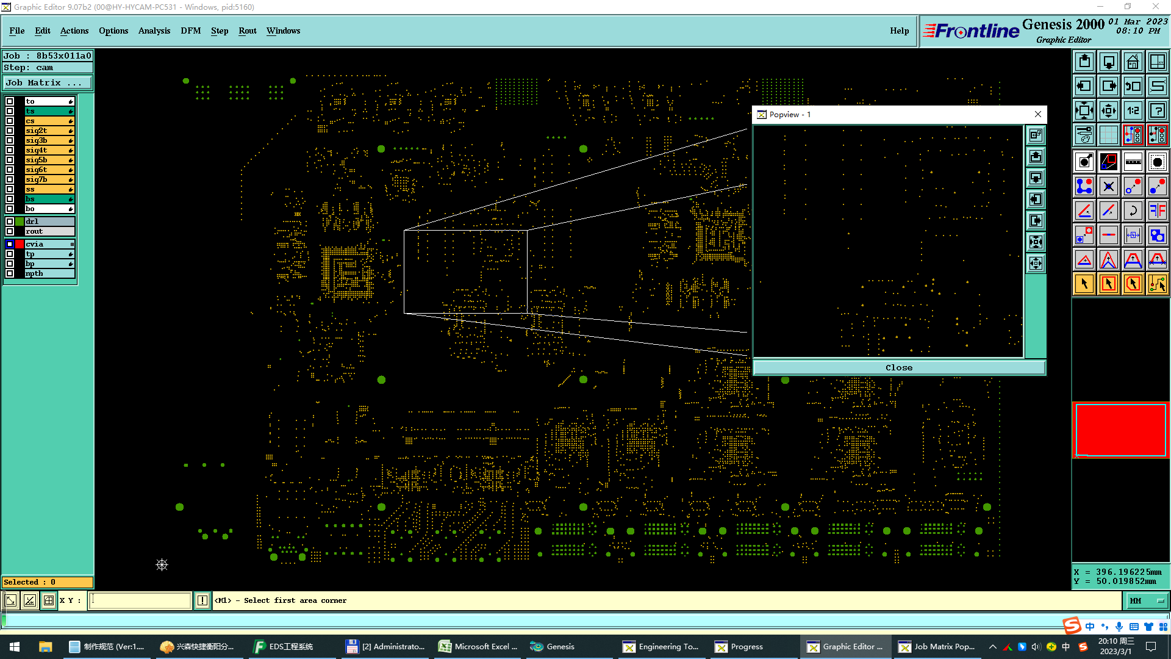The height and width of the screenshot is (659, 1171).
Task: Choose the rectangle area select tool
Action: coord(1108,284)
